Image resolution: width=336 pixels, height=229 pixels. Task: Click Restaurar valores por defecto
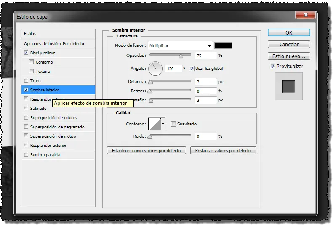tap(223, 150)
